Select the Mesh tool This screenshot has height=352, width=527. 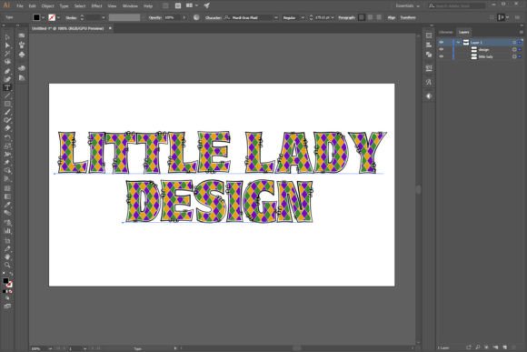click(7, 188)
